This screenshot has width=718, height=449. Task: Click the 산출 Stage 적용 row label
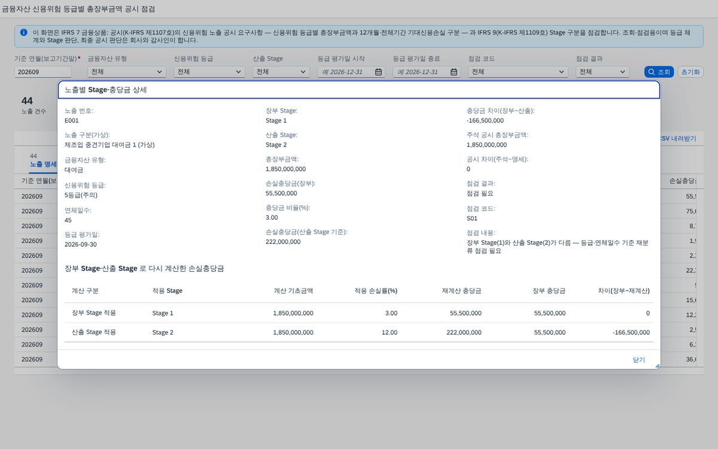pos(94,332)
